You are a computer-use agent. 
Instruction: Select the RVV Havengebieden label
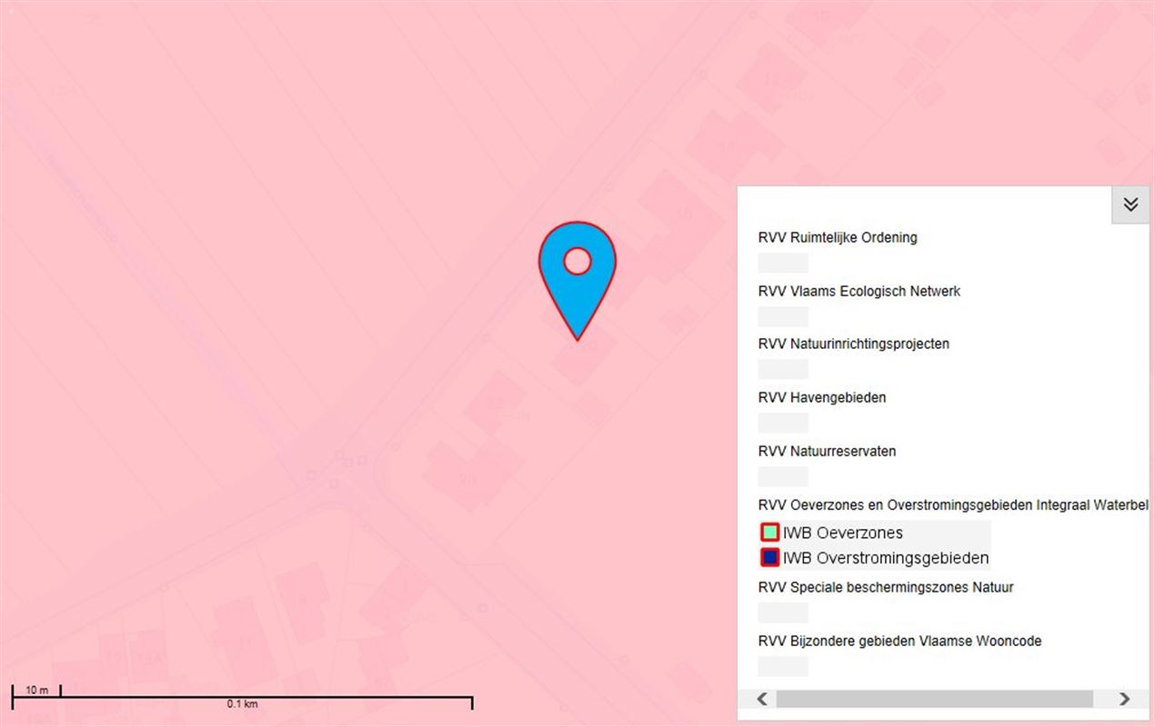pos(822,398)
